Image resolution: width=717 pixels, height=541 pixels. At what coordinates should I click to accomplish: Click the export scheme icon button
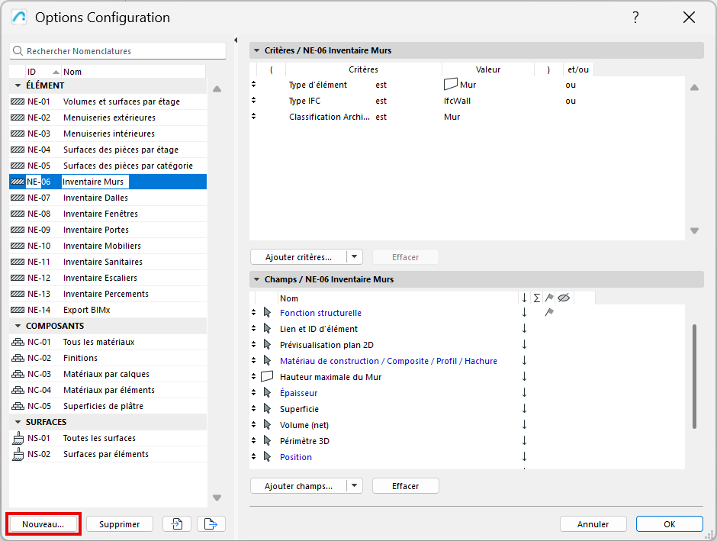point(211,524)
